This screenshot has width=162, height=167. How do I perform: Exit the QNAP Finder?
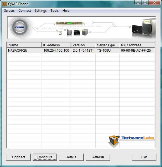click(144, 157)
